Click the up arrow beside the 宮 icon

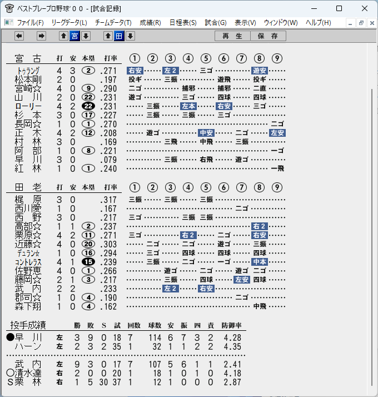63,36
